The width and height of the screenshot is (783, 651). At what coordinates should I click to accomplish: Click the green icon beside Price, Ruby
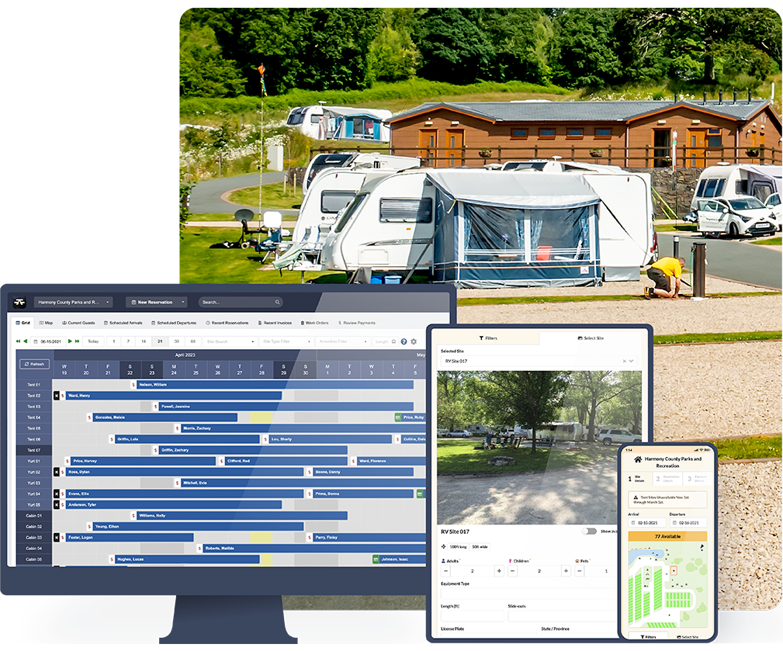tap(397, 417)
